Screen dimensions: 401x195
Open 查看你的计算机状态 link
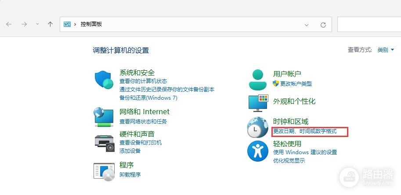coord(143,81)
